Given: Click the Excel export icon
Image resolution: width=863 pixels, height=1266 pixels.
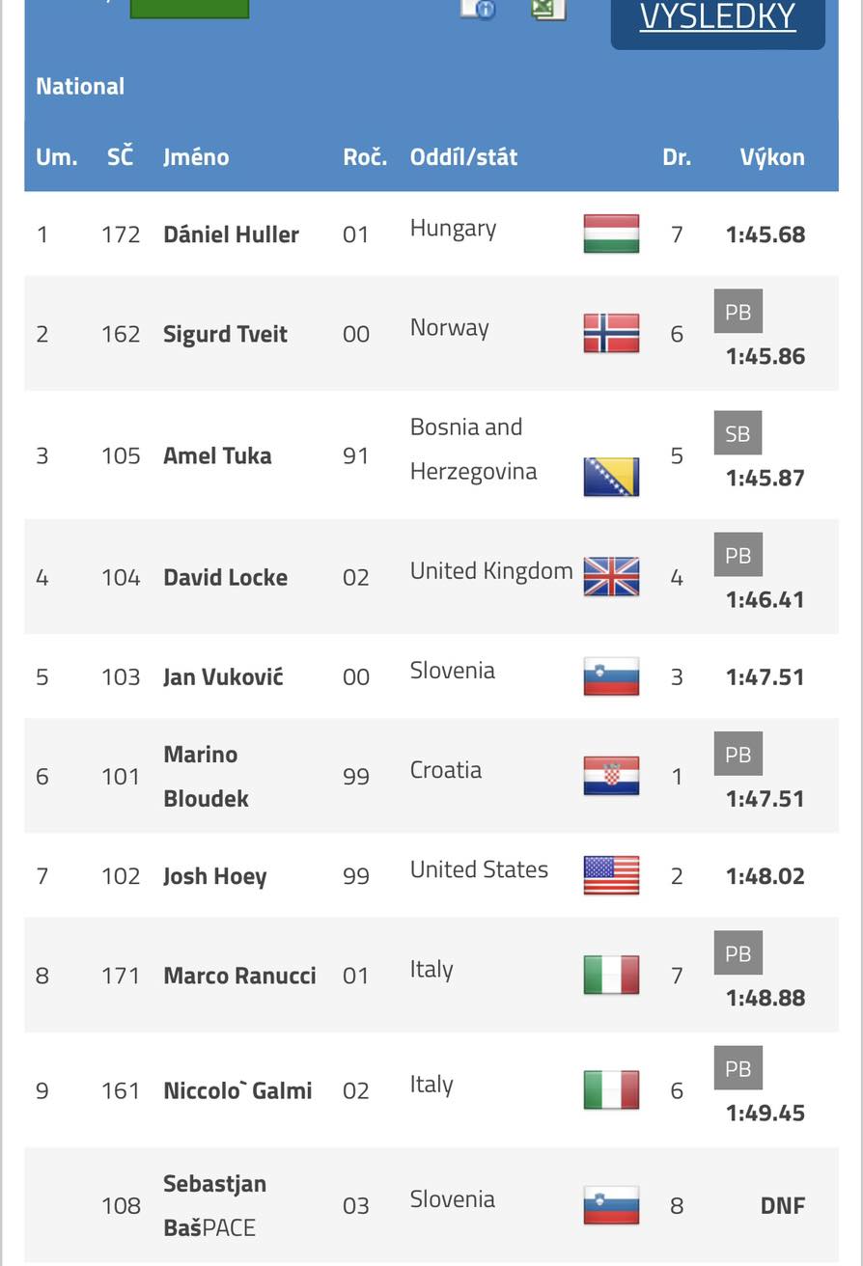Looking at the screenshot, I should (548, 9).
